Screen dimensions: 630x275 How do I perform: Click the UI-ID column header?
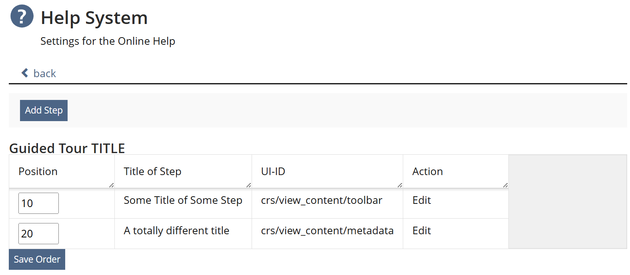[273, 171]
